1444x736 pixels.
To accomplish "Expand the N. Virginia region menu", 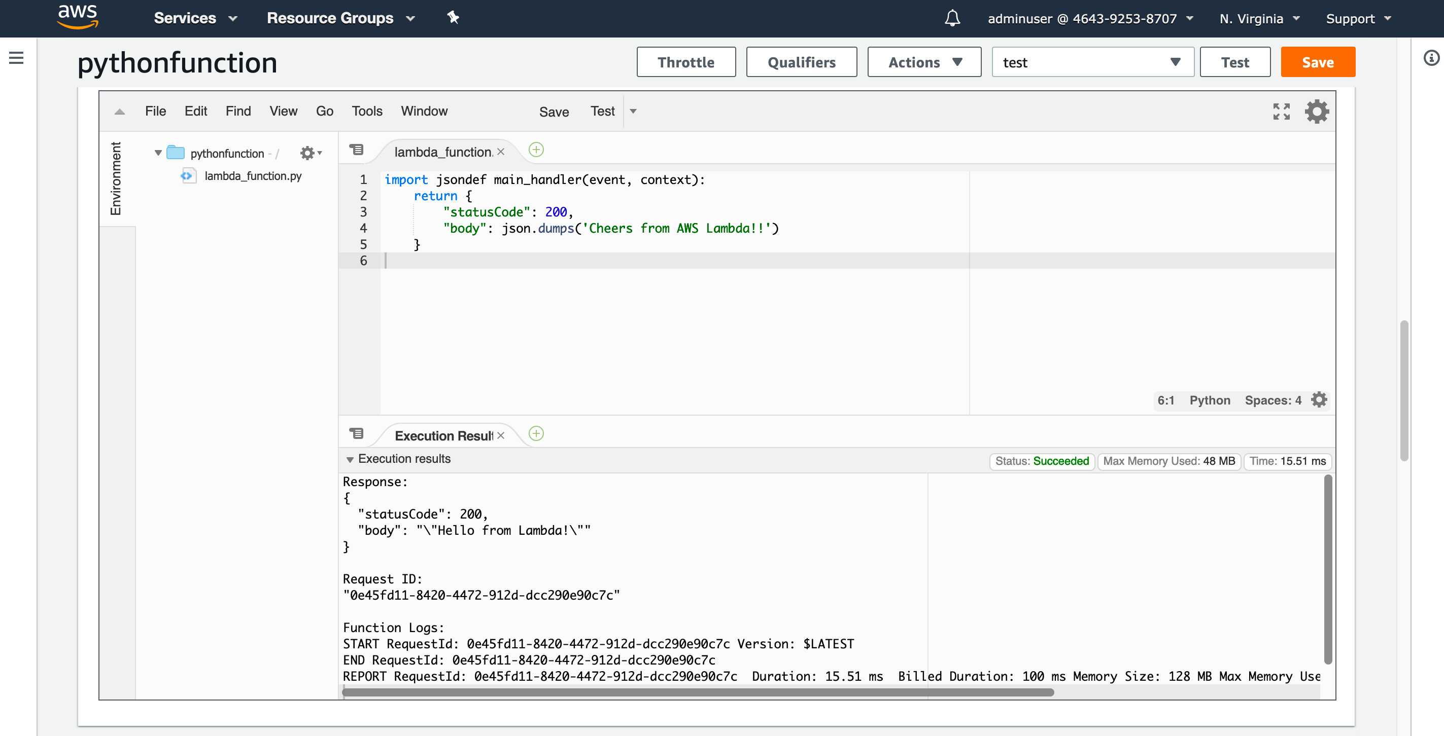I will (1258, 18).
